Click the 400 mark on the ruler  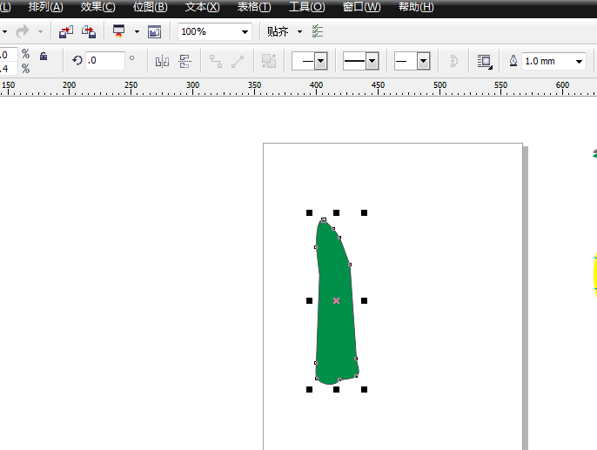316,85
